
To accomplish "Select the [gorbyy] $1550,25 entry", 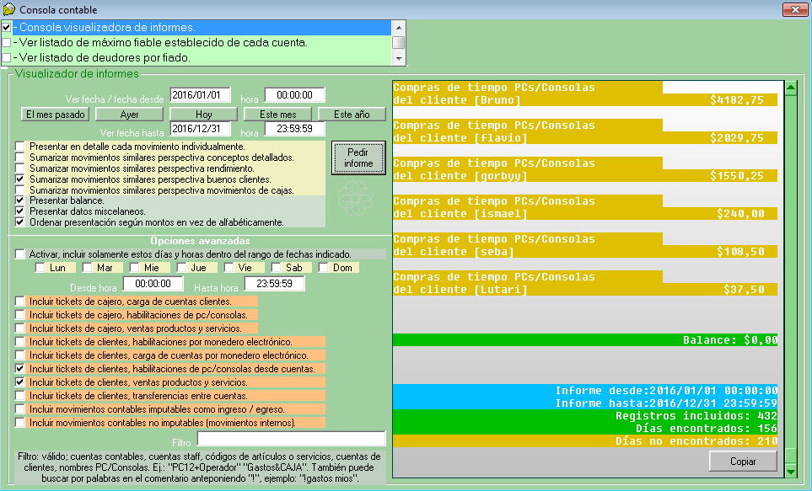I will tap(585, 169).
